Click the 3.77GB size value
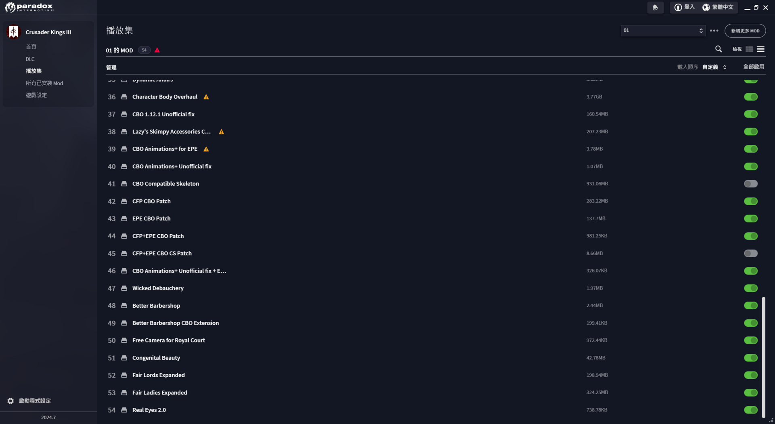 tap(594, 97)
